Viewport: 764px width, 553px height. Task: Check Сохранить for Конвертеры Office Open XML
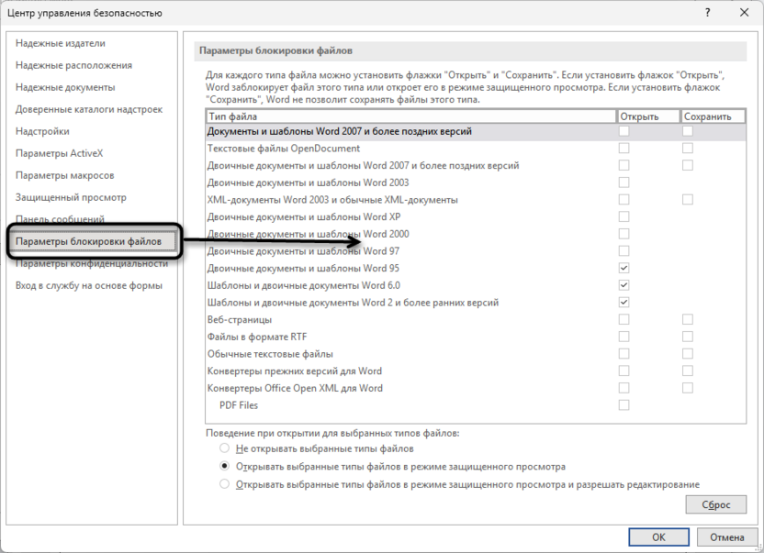(x=688, y=388)
